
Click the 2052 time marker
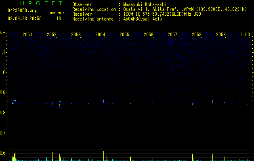(52, 35)
